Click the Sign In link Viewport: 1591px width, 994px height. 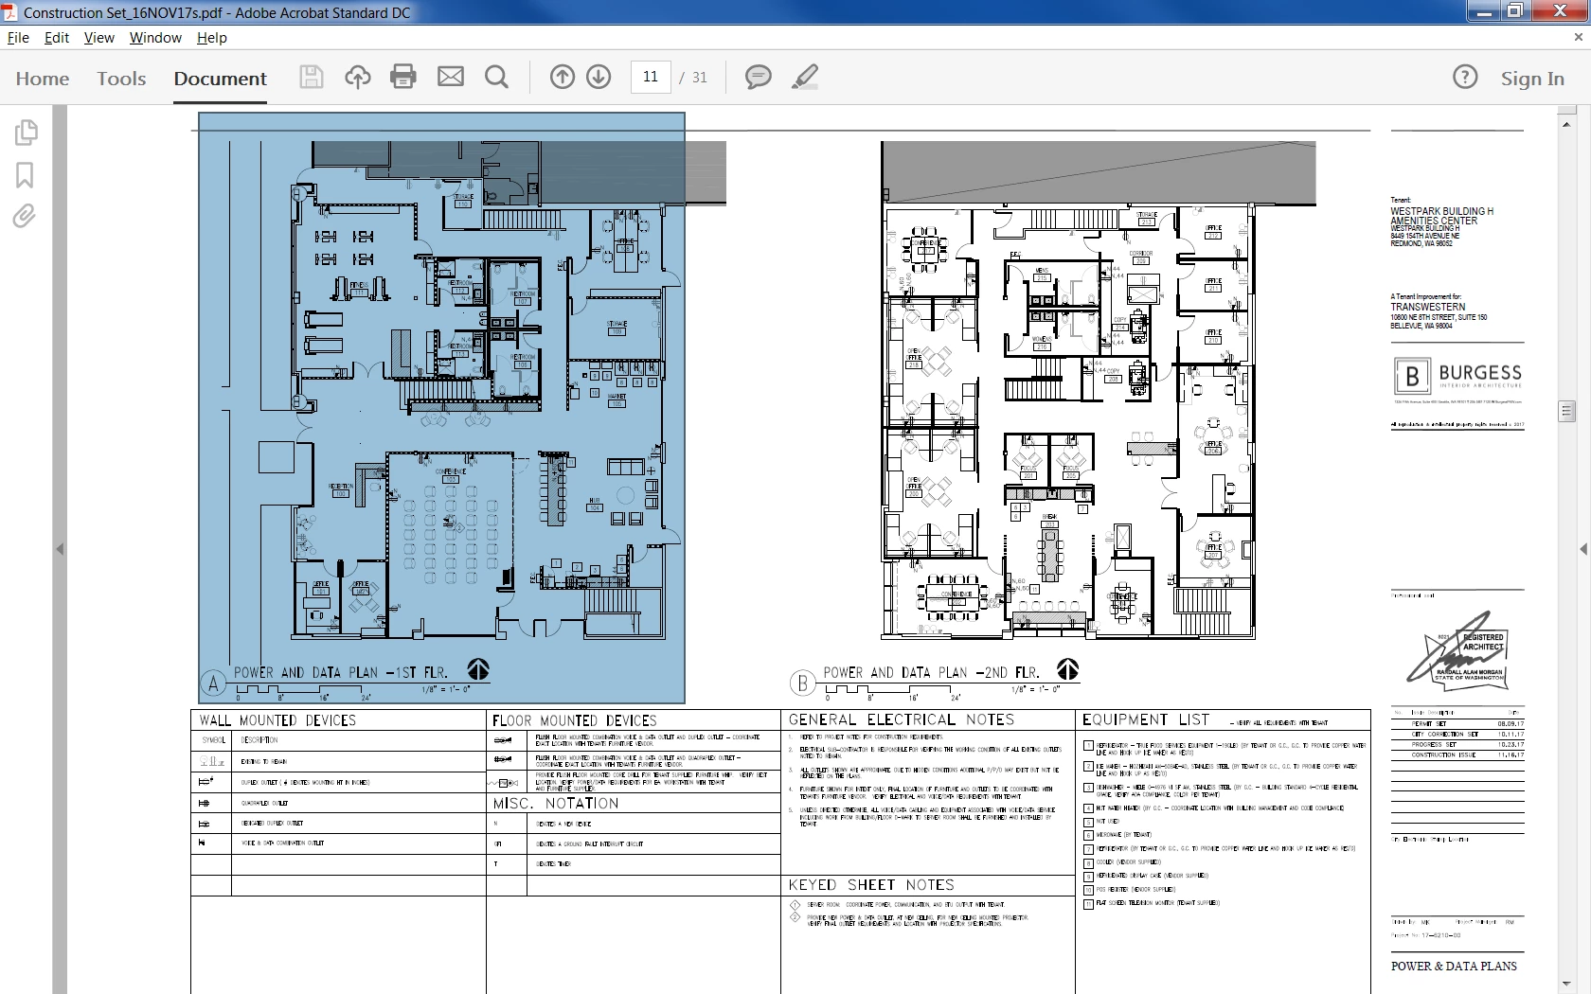tap(1532, 79)
